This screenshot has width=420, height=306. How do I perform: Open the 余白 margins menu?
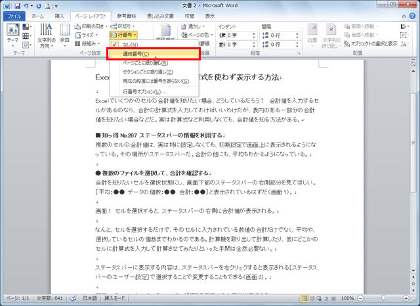pyautogui.click(x=64, y=35)
